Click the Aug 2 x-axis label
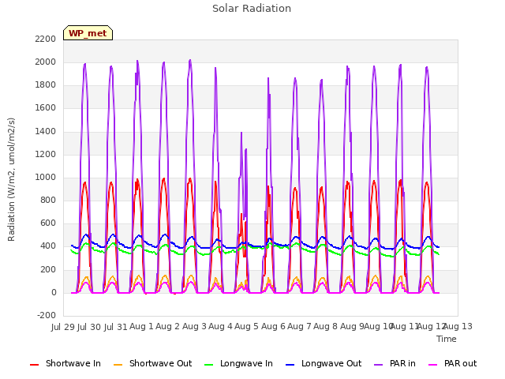 click(x=167, y=326)
